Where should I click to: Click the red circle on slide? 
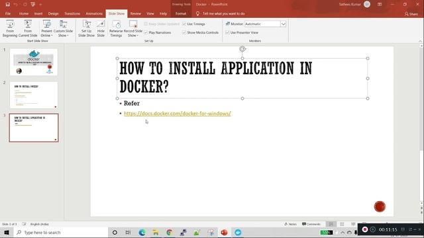[380, 207]
